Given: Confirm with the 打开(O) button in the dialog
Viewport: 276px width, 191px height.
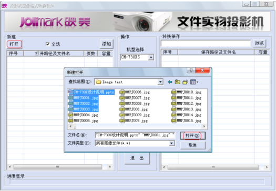Looking at the screenshot, I should 192,136.
